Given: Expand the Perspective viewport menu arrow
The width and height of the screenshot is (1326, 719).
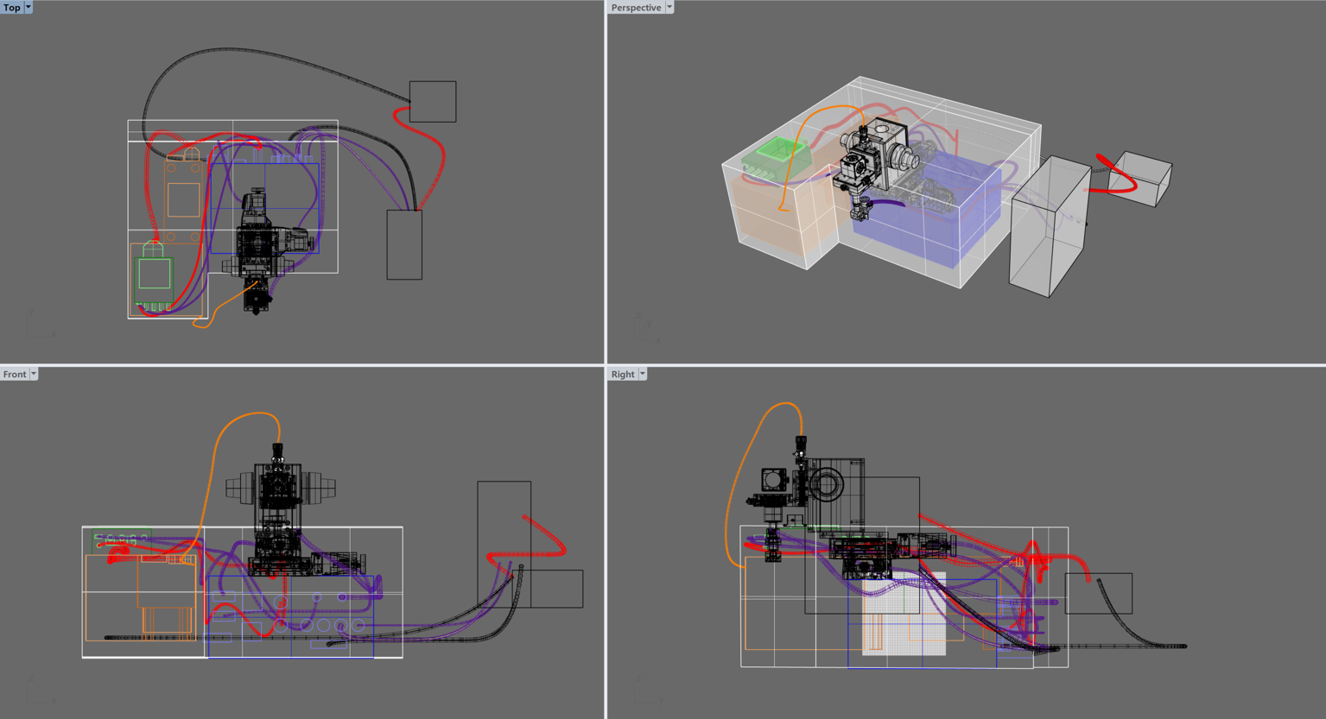Looking at the screenshot, I should point(669,7).
